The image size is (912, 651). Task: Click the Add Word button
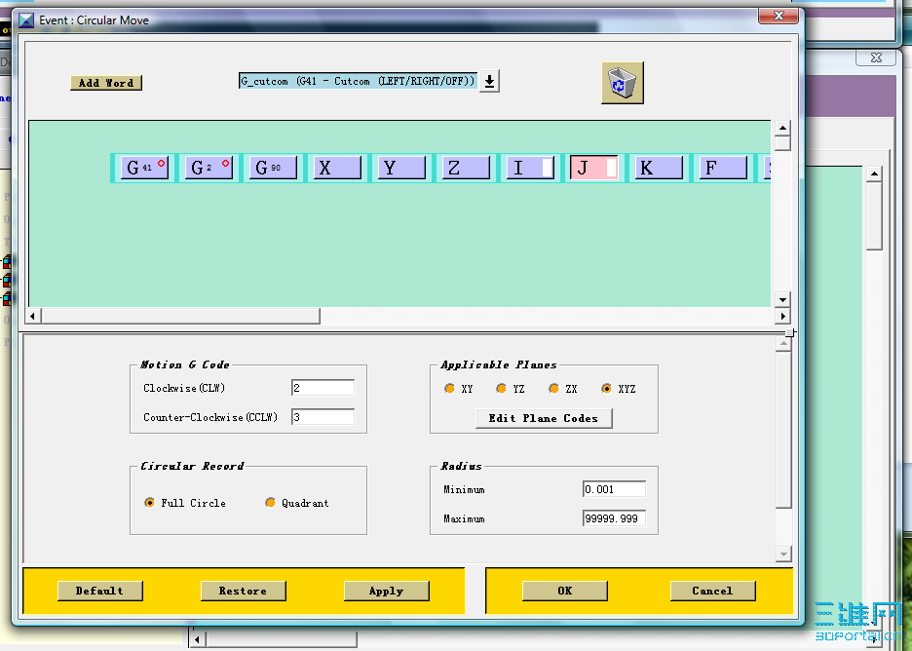click(106, 83)
